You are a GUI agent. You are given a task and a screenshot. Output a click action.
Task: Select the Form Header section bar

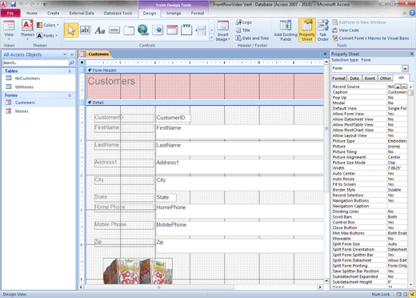pyautogui.click(x=205, y=70)
